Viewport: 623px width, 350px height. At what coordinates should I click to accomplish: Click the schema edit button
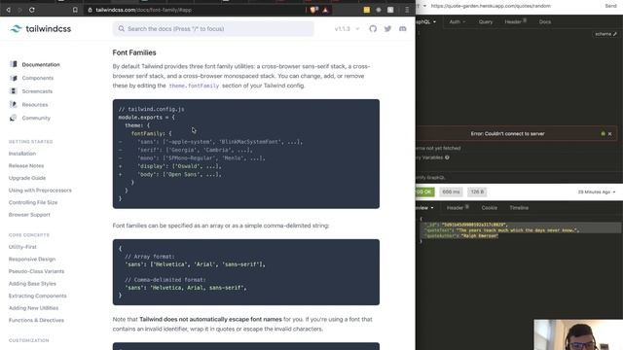605,34
